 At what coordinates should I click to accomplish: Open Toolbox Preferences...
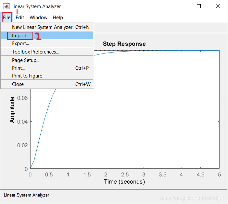coord(47,52)
